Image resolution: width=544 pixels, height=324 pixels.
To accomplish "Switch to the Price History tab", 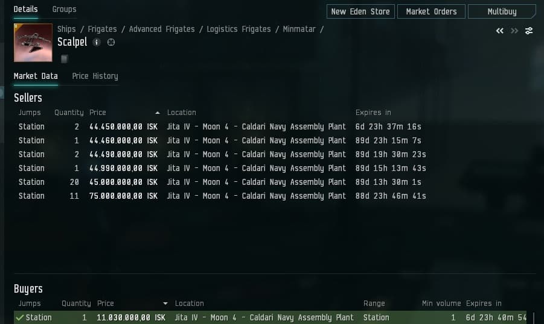I will (95, 76).
